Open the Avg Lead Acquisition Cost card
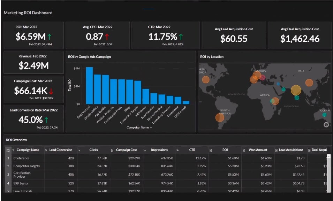333x201 pixels. 234,35
